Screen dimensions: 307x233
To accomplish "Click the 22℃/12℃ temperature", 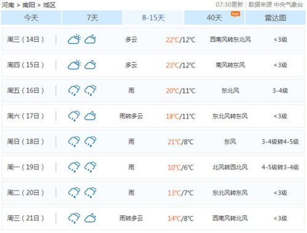I will [x=180, y=39].
